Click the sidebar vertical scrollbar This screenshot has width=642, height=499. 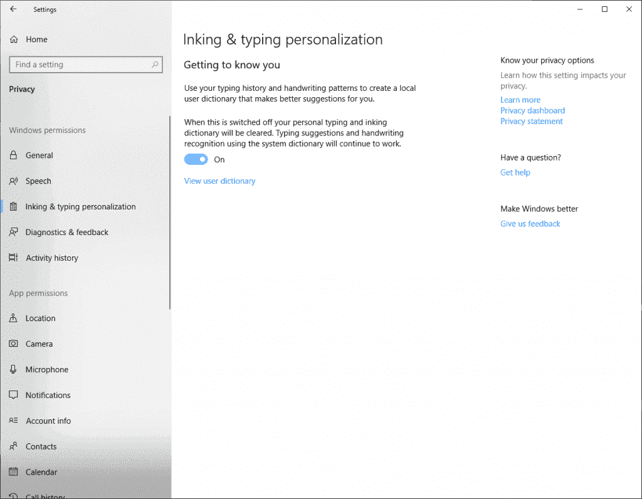(x=169, y=213)
